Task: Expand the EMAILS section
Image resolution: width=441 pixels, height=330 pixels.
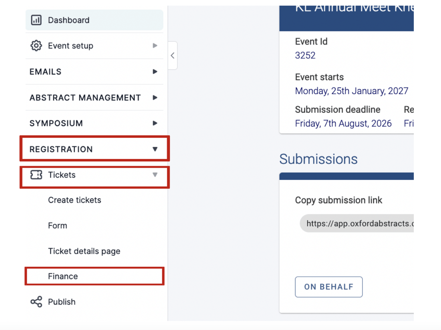Action: coord(155,72)
